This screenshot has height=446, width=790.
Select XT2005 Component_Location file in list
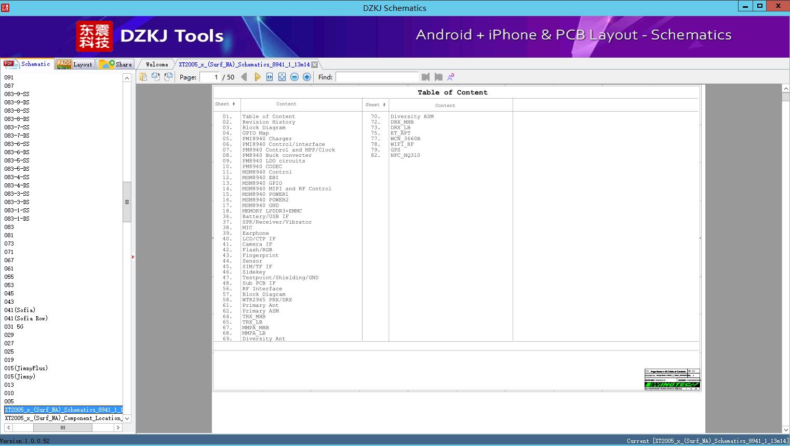tap(63, 418)
